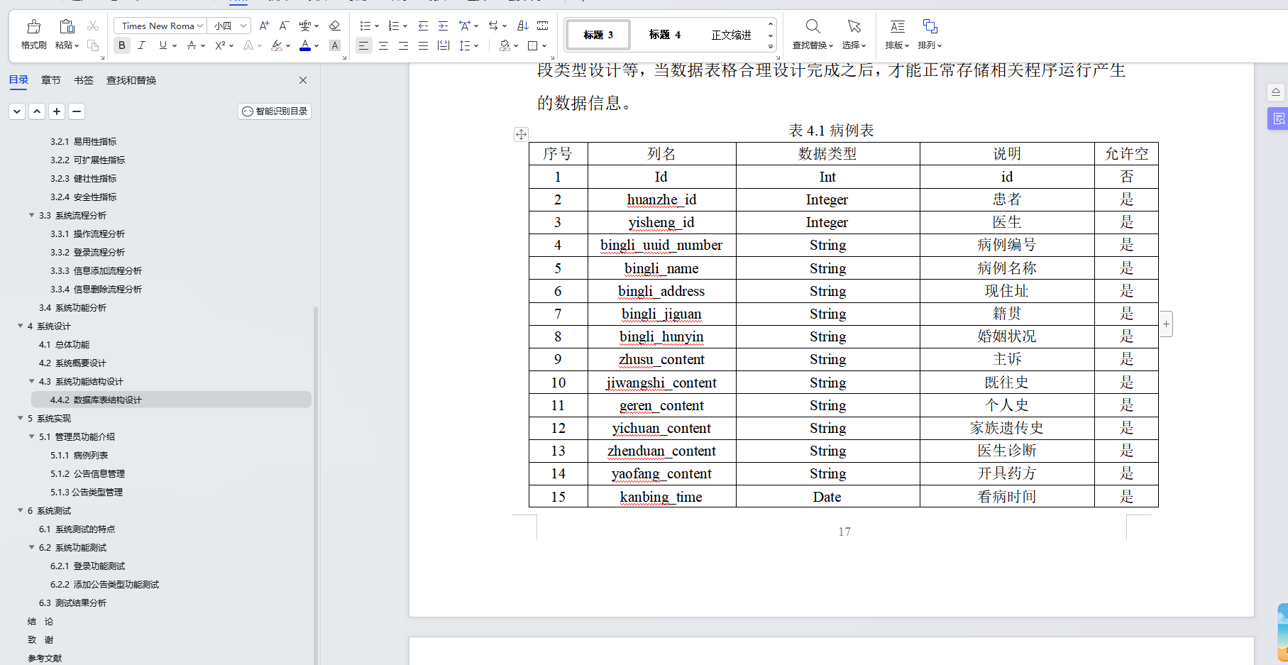Screen dimensions: 1288x665
Task: Expand the styles gallery list
Action: 771,46
